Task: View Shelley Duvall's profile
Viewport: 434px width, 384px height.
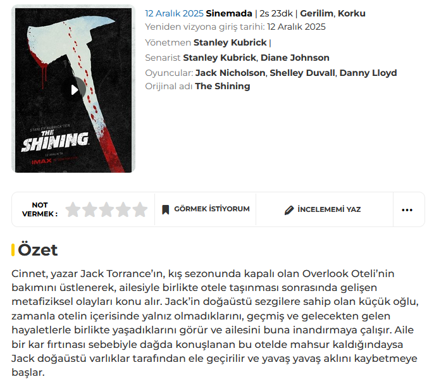Action: [x=302, y=73]
